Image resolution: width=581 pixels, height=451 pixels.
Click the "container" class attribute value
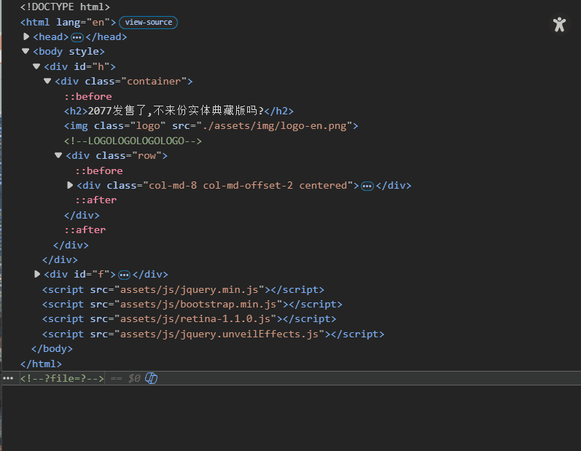pos(154,81)
